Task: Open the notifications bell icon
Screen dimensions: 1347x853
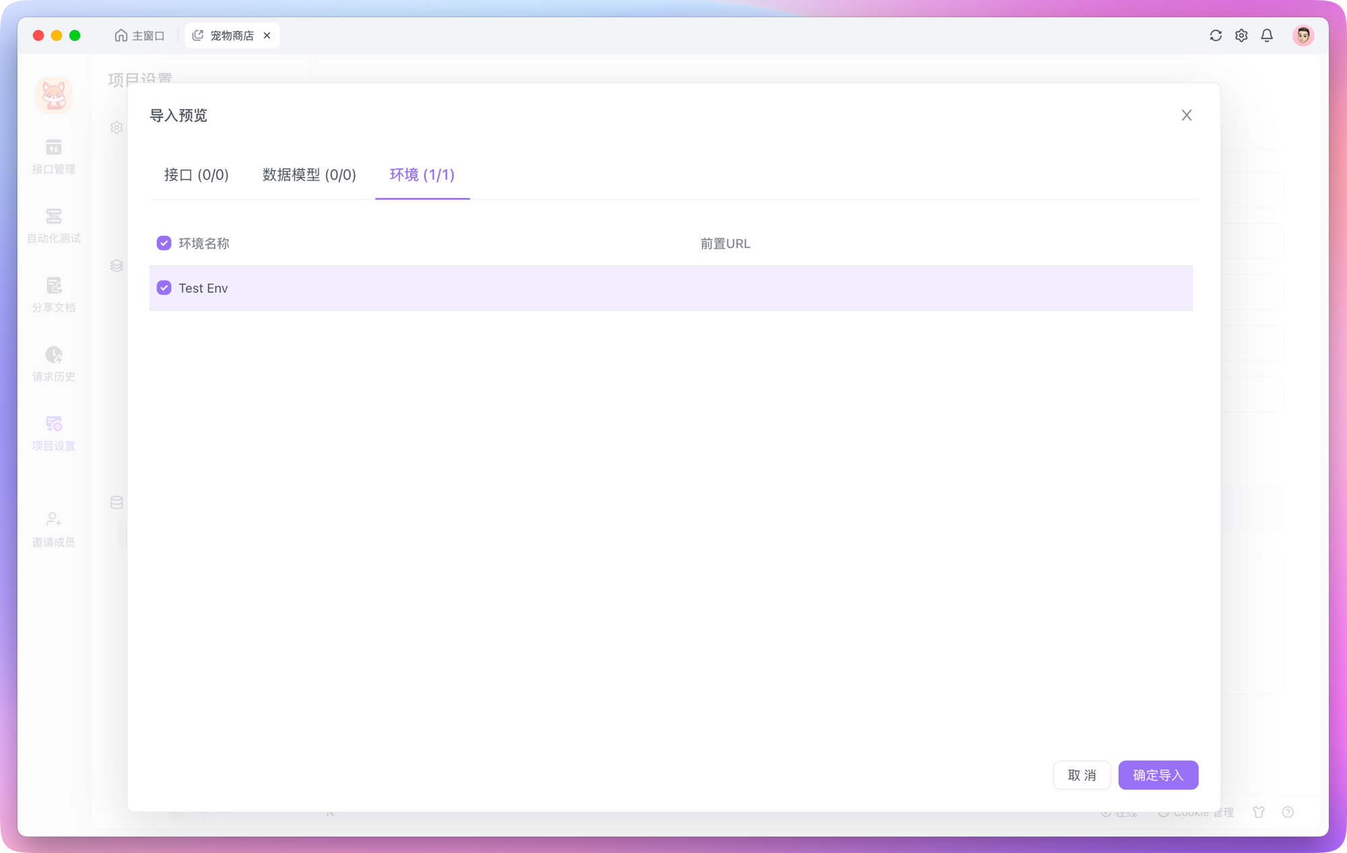Action: click(x=1267, y=36)
